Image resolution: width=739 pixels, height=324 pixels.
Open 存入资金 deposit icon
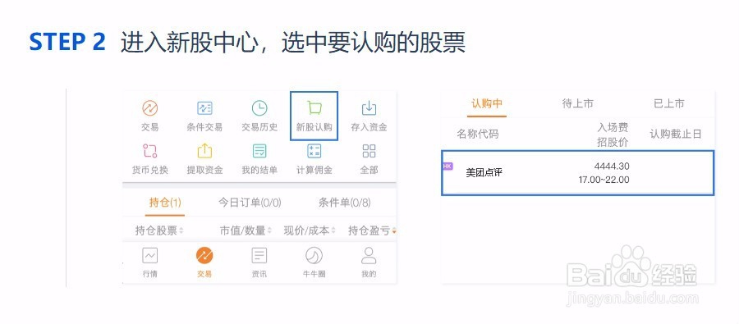[x=369, y=109]
